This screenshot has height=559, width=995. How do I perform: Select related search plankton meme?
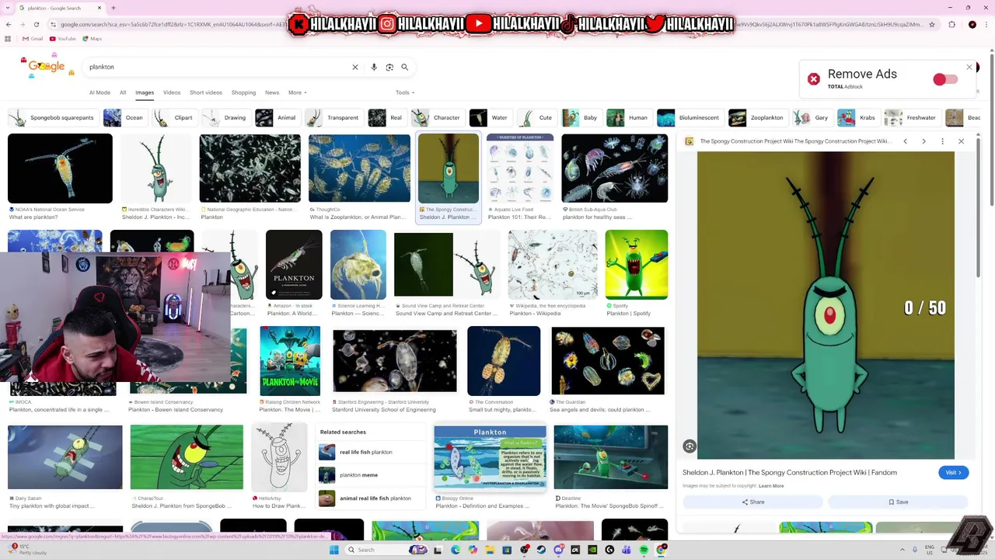click(371, 475)
